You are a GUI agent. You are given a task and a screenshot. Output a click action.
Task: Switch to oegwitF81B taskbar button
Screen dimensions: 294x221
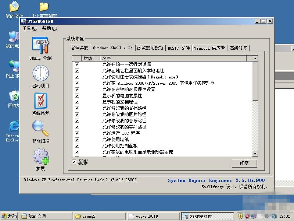(x=153, y=216)
